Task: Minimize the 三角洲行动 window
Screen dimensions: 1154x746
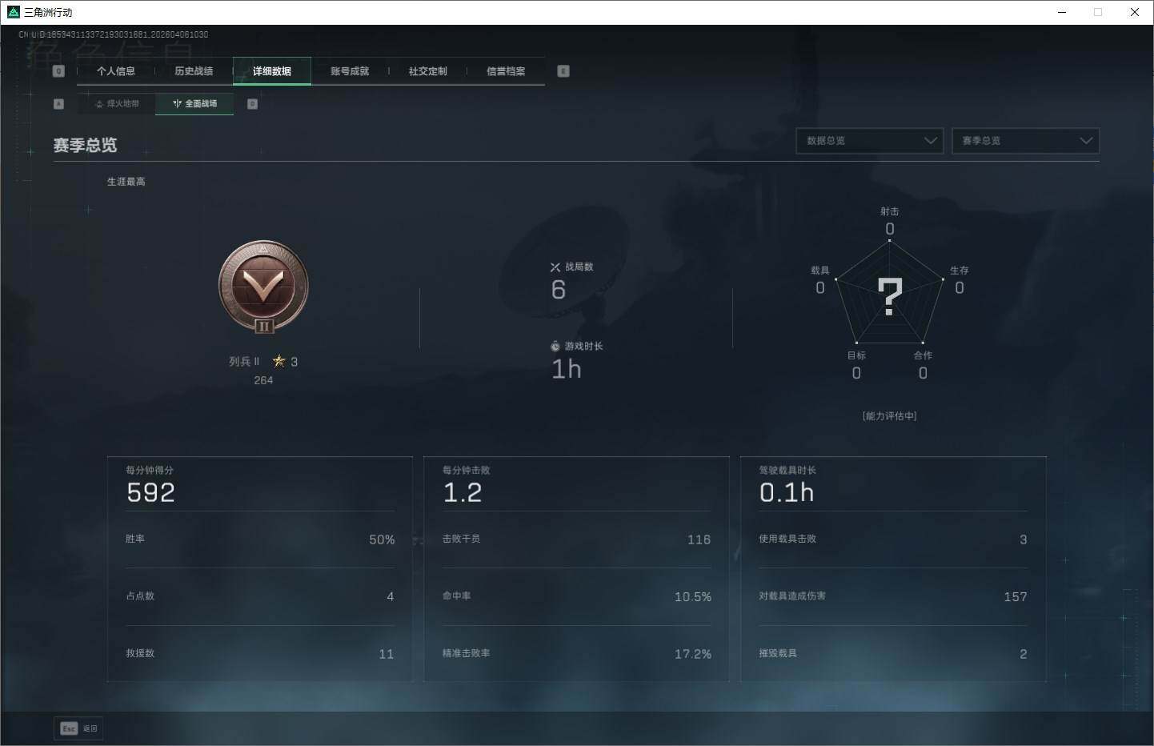Action: tap(1062, 12)
